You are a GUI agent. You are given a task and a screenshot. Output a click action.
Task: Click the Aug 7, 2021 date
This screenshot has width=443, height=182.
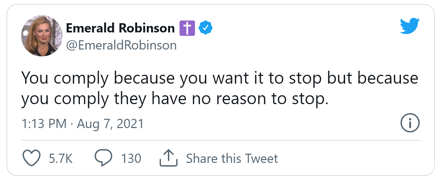(x=110, y=123)
